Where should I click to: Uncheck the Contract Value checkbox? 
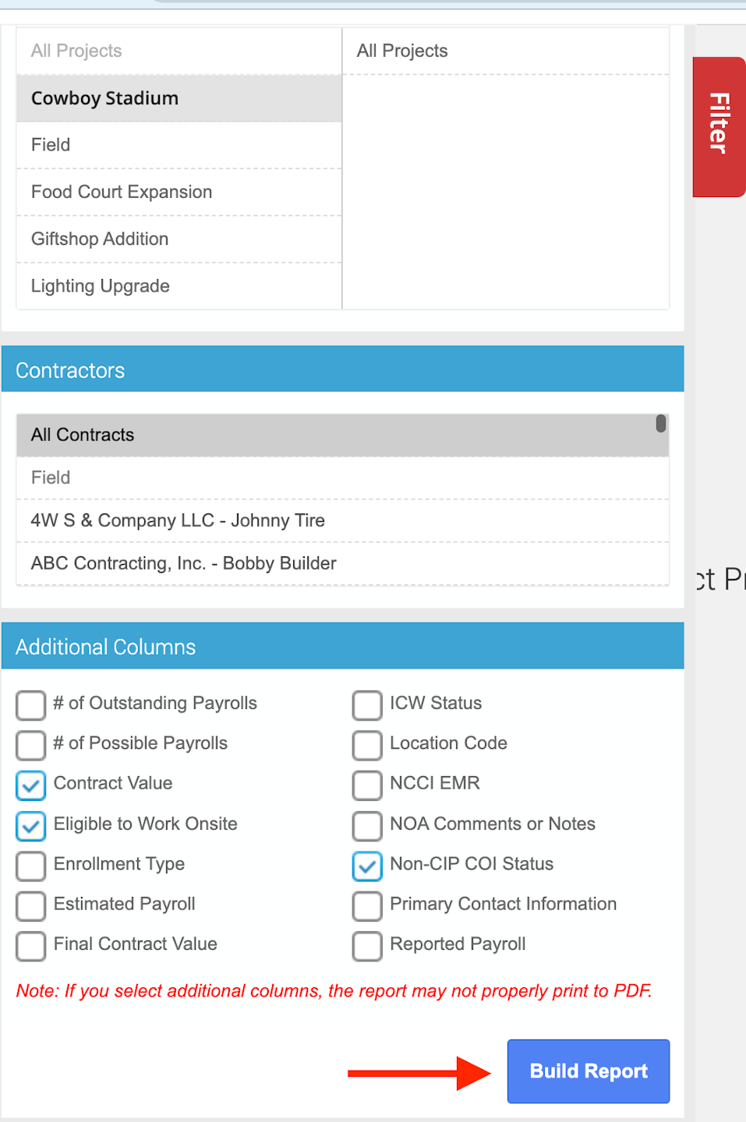click(x=31, y=785)
